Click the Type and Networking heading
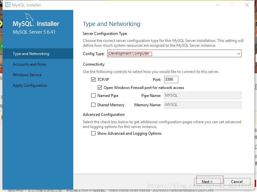Image resolution: width=257 pixels, height=192 pixels. point(111,24)
